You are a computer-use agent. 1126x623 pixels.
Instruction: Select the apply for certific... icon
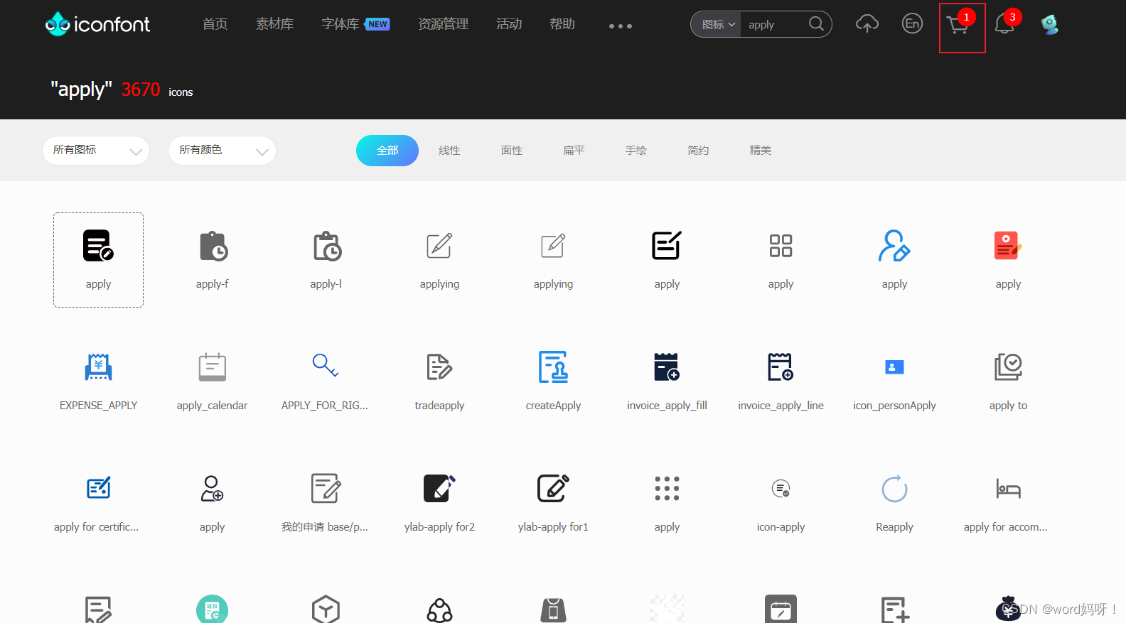point(98,488)
